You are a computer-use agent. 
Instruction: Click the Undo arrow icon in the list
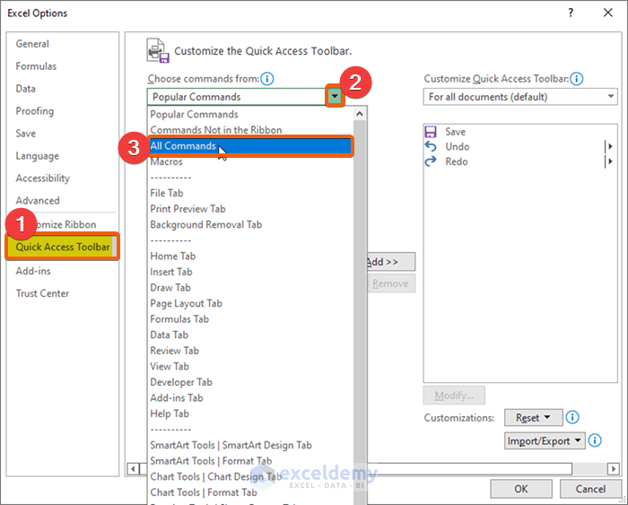point(431,146)
